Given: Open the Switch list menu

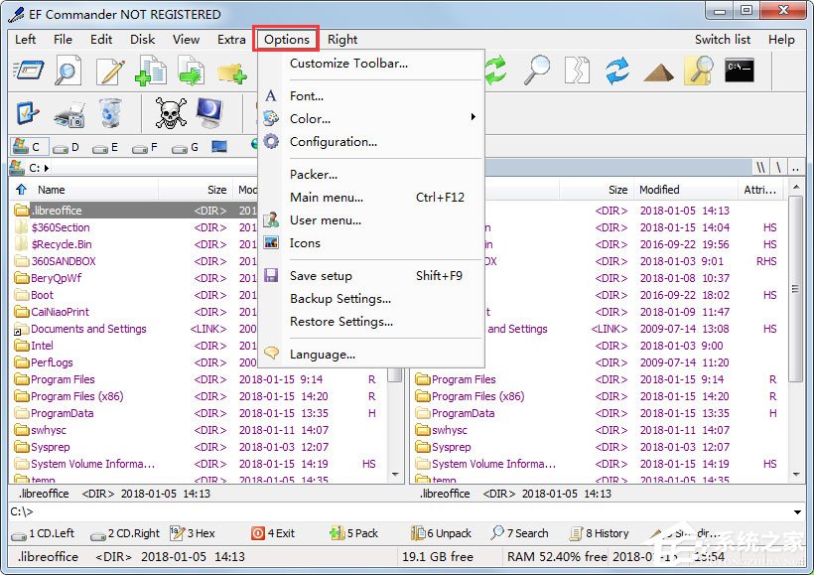Looking at the screenshot, I should pyautogui.click(x=722, y=40).
